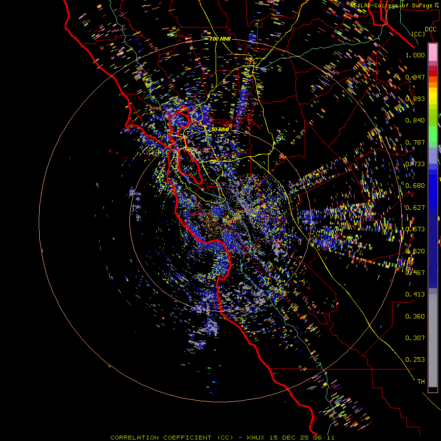Click the "50 NMI" range ring label

(220, 129)
